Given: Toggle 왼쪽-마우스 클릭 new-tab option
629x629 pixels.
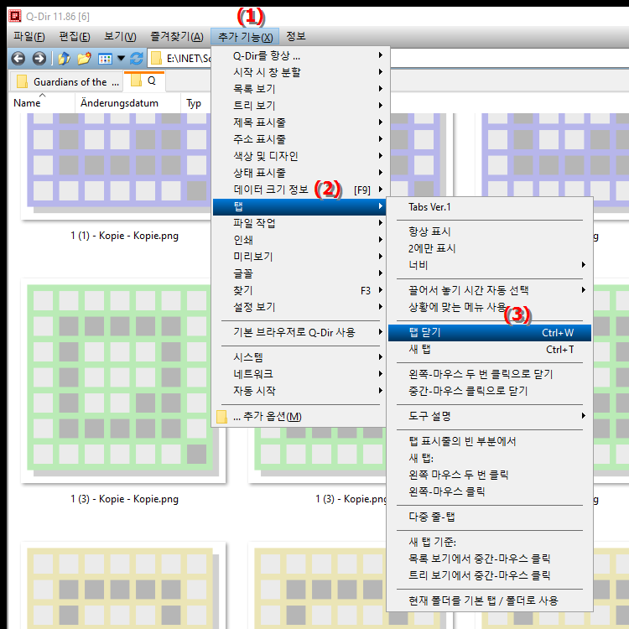Looking at the screenshot, I should pyautogui.click(x=490, y=491).
